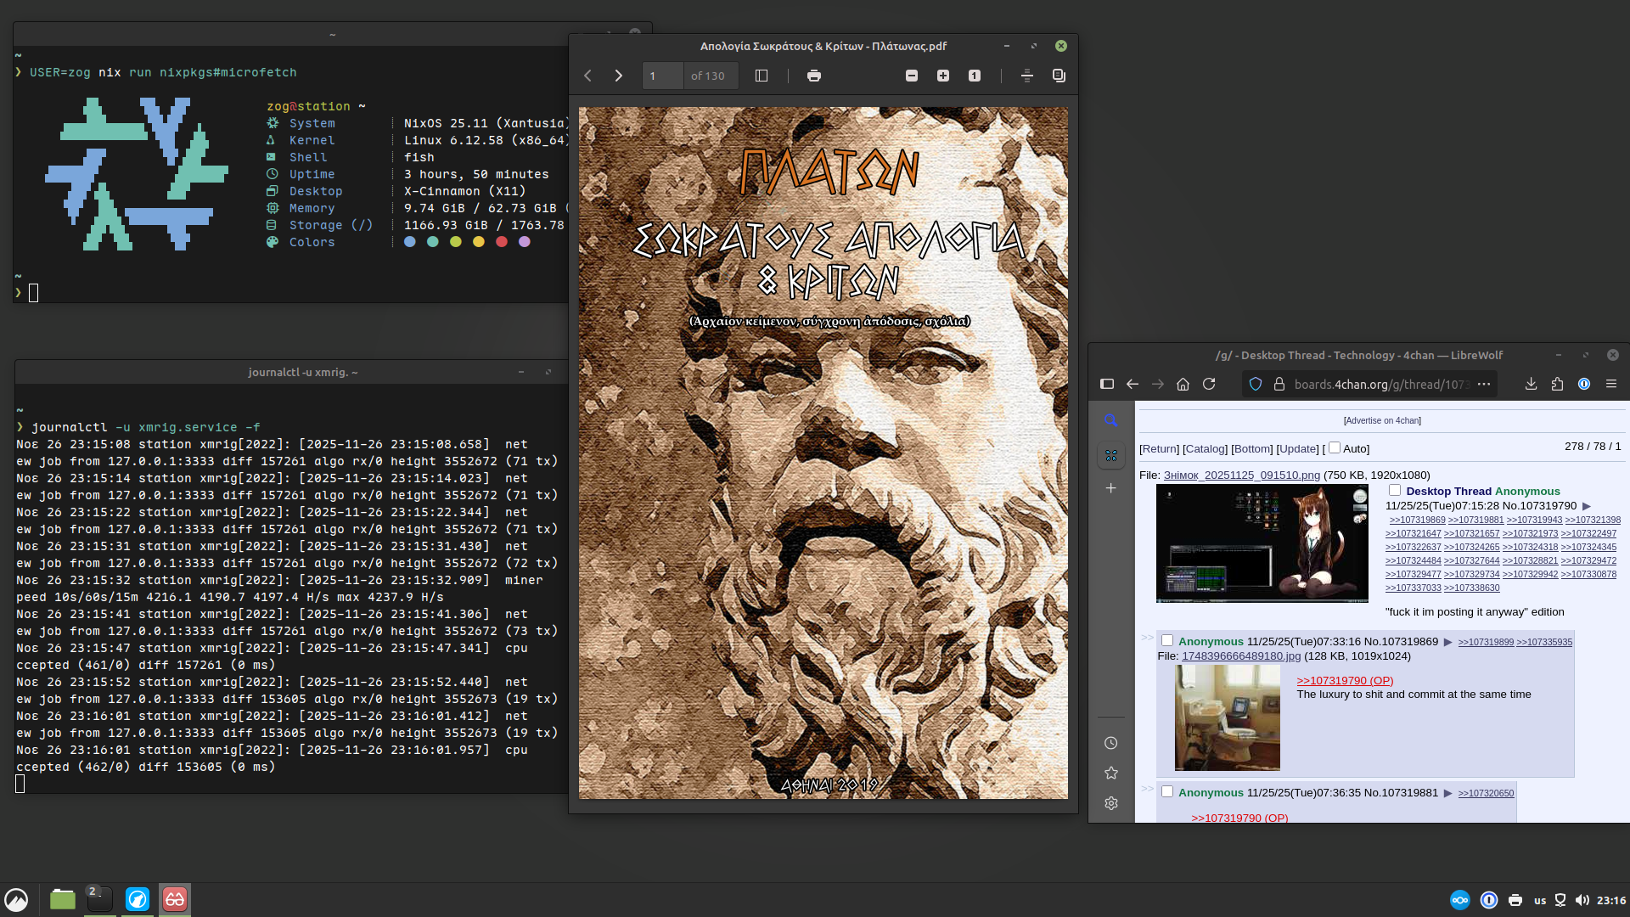Open the browser extensions menu
Screen dimensions: 1630x917
[x=1557, y=384]
